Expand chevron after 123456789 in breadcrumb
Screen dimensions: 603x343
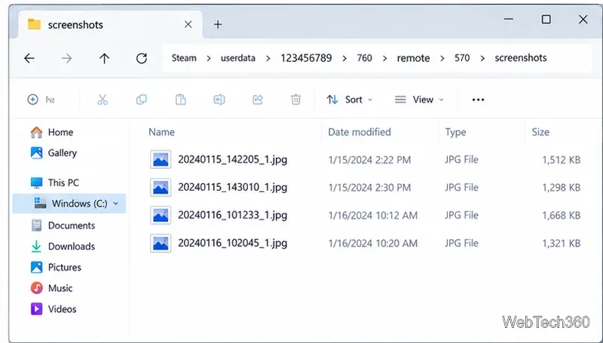click(344, 59)
